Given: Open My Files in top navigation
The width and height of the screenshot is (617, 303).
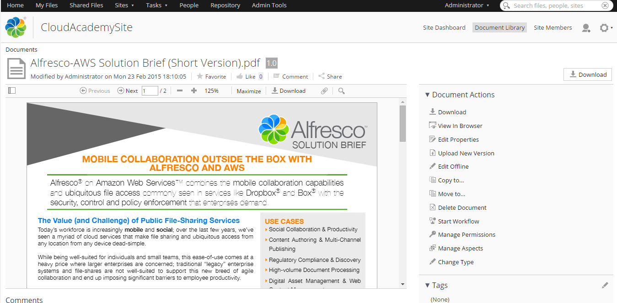Looking at the screenshot, I should [x=47, y=5].
